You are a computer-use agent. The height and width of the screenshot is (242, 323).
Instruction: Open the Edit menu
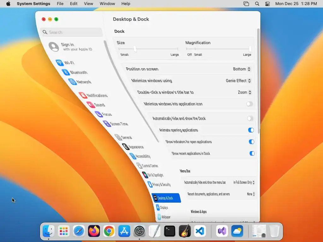pos(73,4)
